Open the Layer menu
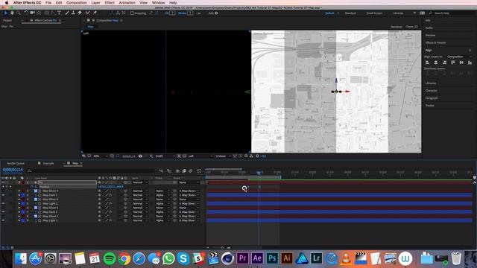This screenshot has width=477, height=268. tap(95, 3)
